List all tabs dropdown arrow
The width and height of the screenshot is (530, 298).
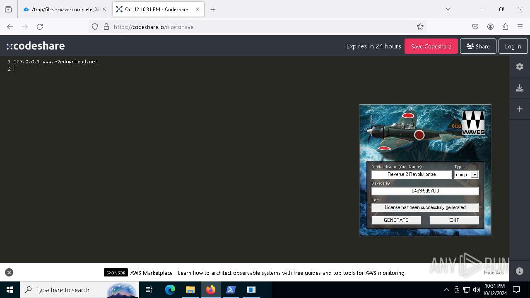(448, 9)
